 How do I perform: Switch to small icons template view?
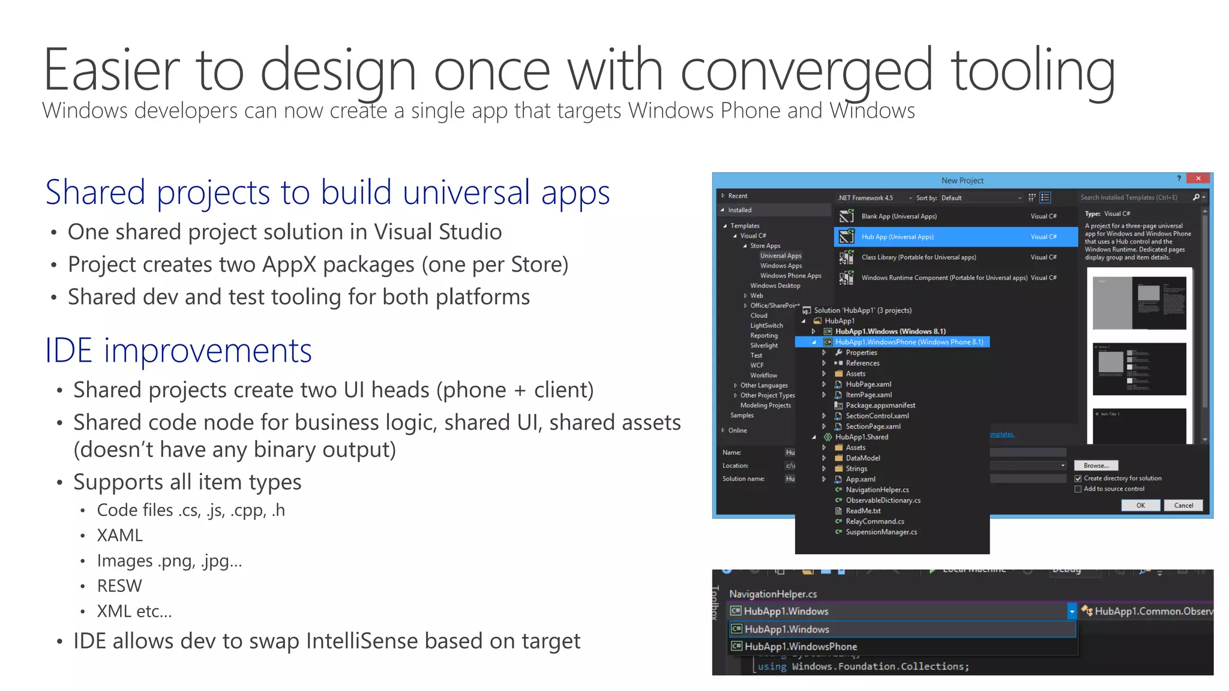click(x=1032, y=197)
